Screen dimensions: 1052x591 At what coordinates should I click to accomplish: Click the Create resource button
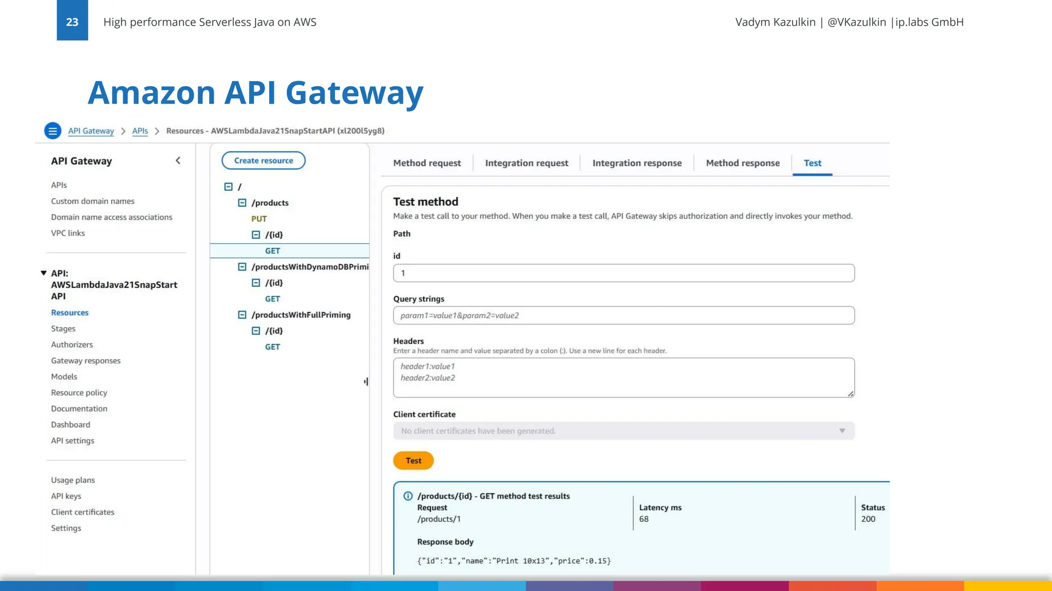coord(264,161)
